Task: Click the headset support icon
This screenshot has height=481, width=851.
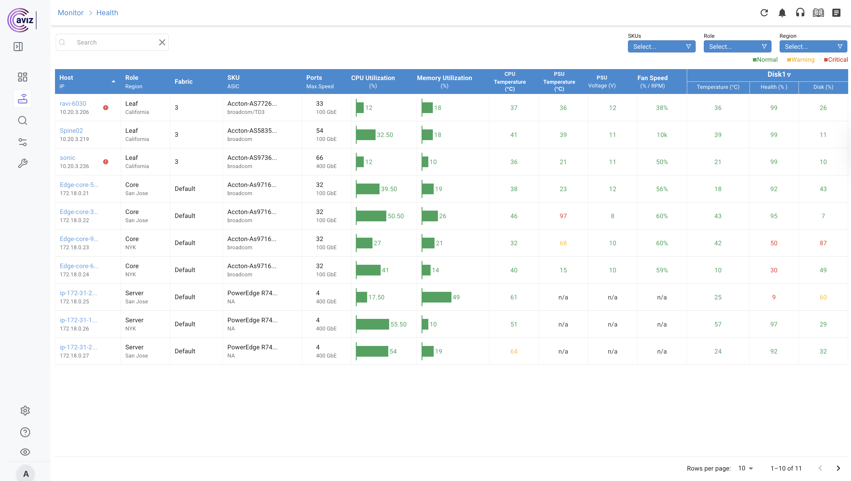Action: tap(800, 13)
